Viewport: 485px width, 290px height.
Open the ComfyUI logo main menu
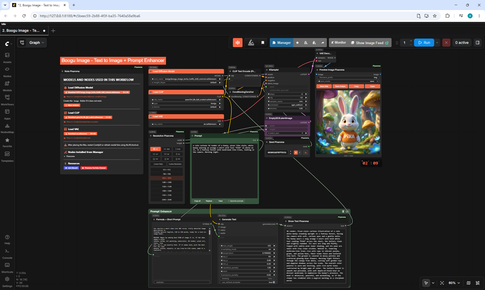[x=8, y=44]
